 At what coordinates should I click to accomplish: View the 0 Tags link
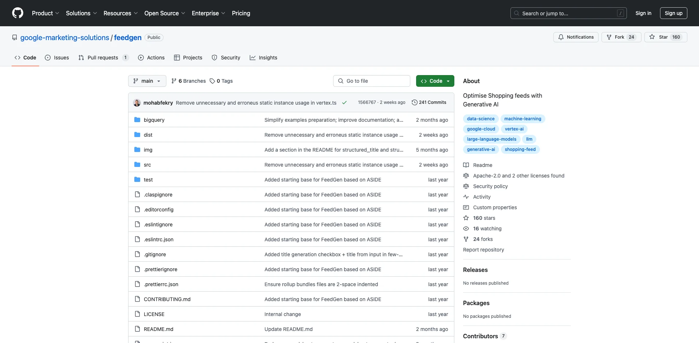point(221,81)
